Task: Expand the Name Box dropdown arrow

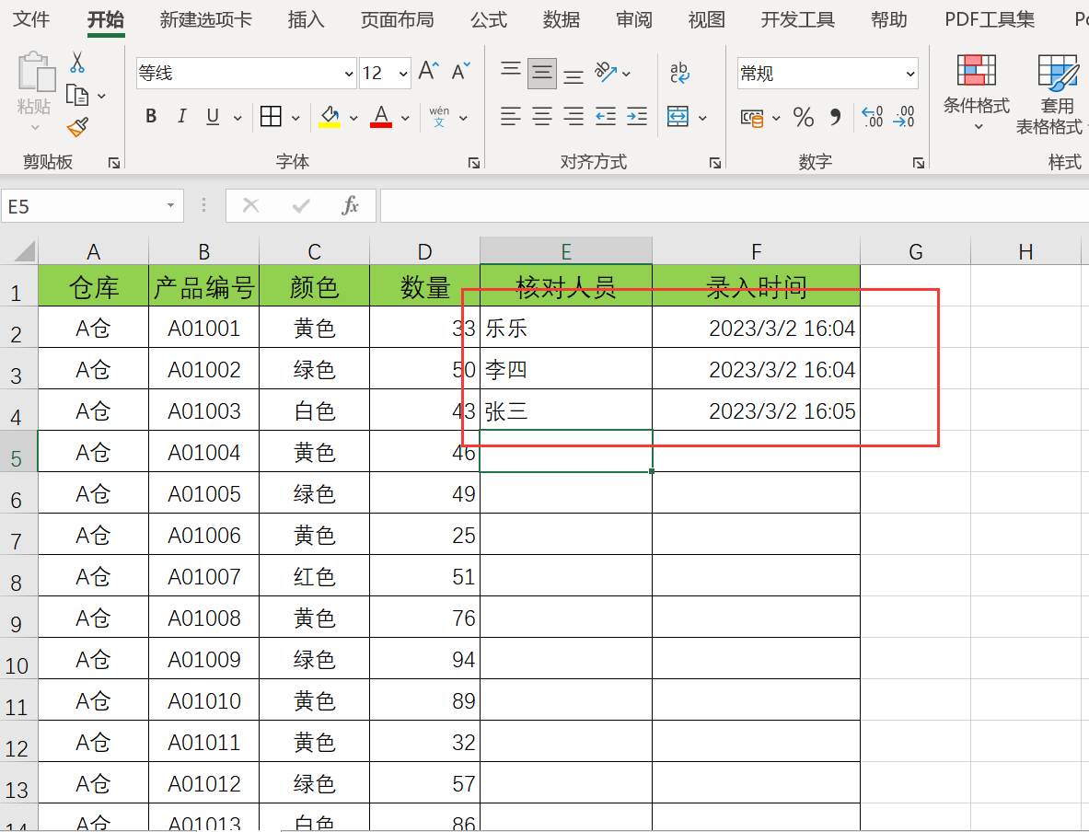Action: pyautogui.click(x=170, y=205)
